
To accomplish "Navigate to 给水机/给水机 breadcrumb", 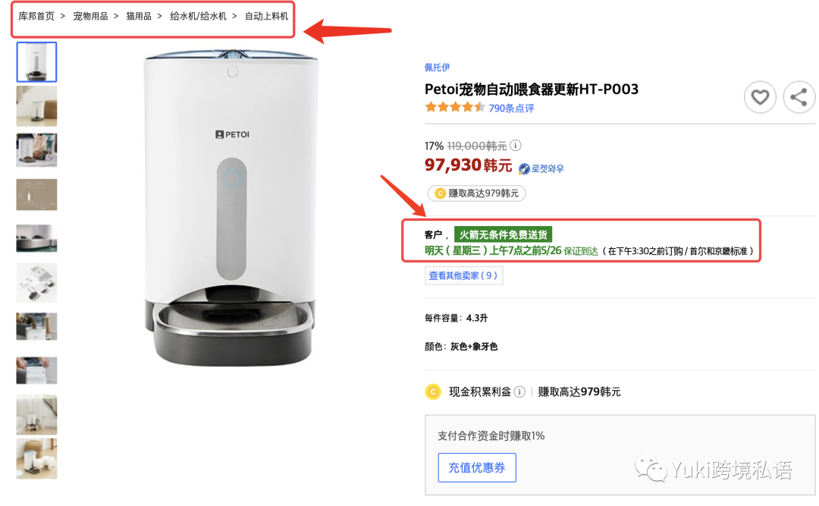I will point(198,16).
